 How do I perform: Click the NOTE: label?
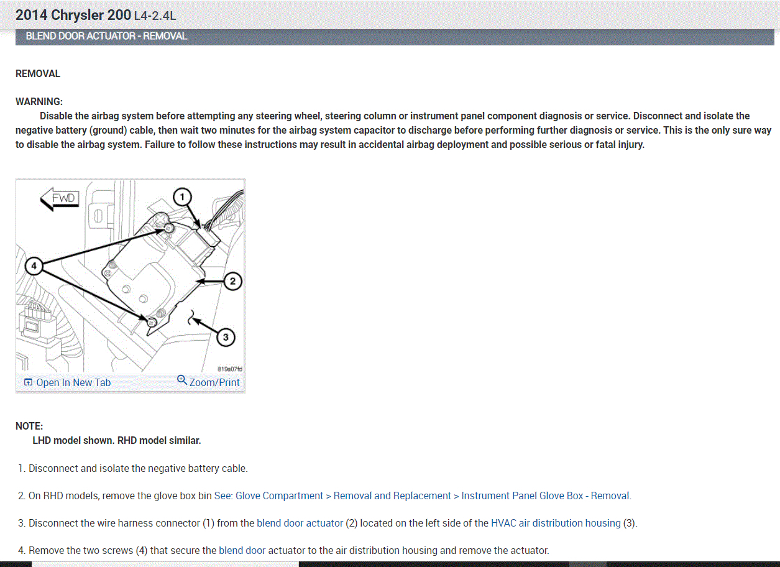tap(29, 426)
